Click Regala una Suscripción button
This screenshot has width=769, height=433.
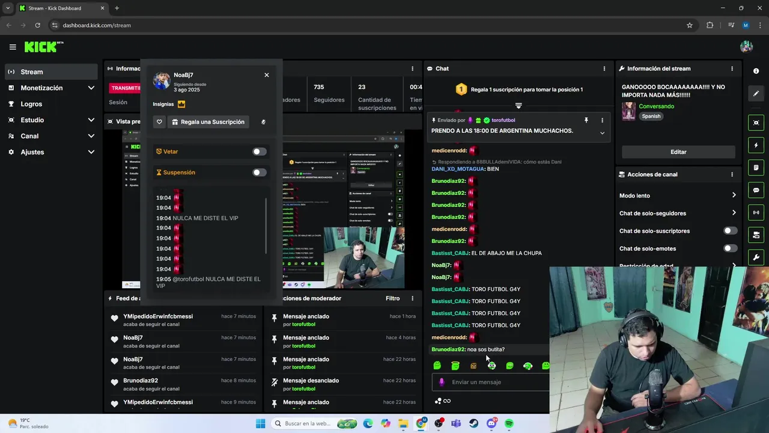208,122
